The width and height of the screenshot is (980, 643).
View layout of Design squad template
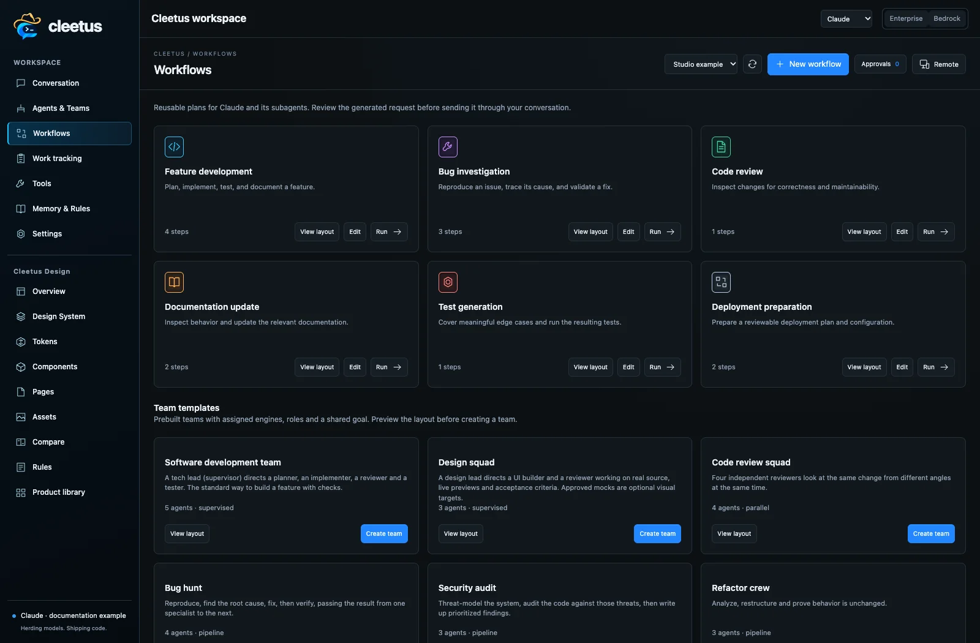click(461, 534)
